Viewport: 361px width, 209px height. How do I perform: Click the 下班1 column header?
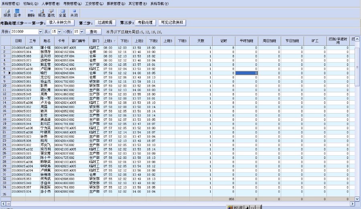pos(125,41)
